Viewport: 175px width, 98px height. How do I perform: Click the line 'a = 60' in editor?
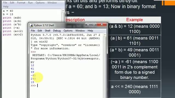(x=8, y=11)
